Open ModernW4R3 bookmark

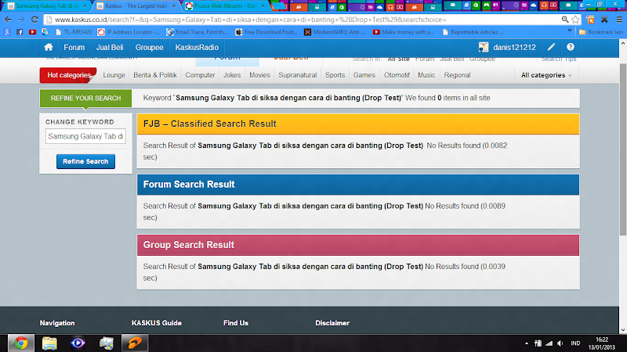[x=335, y=32]
